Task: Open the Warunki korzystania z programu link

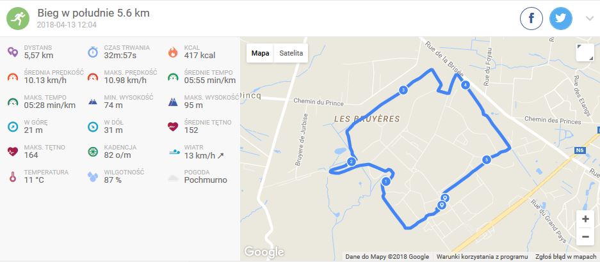Action: (482, 257)
